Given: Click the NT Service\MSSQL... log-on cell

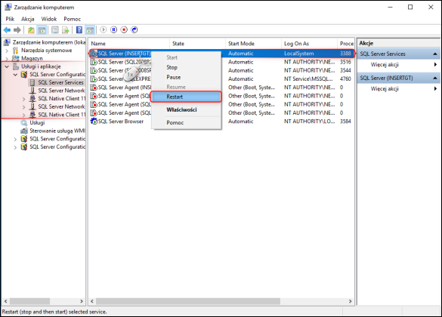Looking at the screenshot, I should pos(308,78).
